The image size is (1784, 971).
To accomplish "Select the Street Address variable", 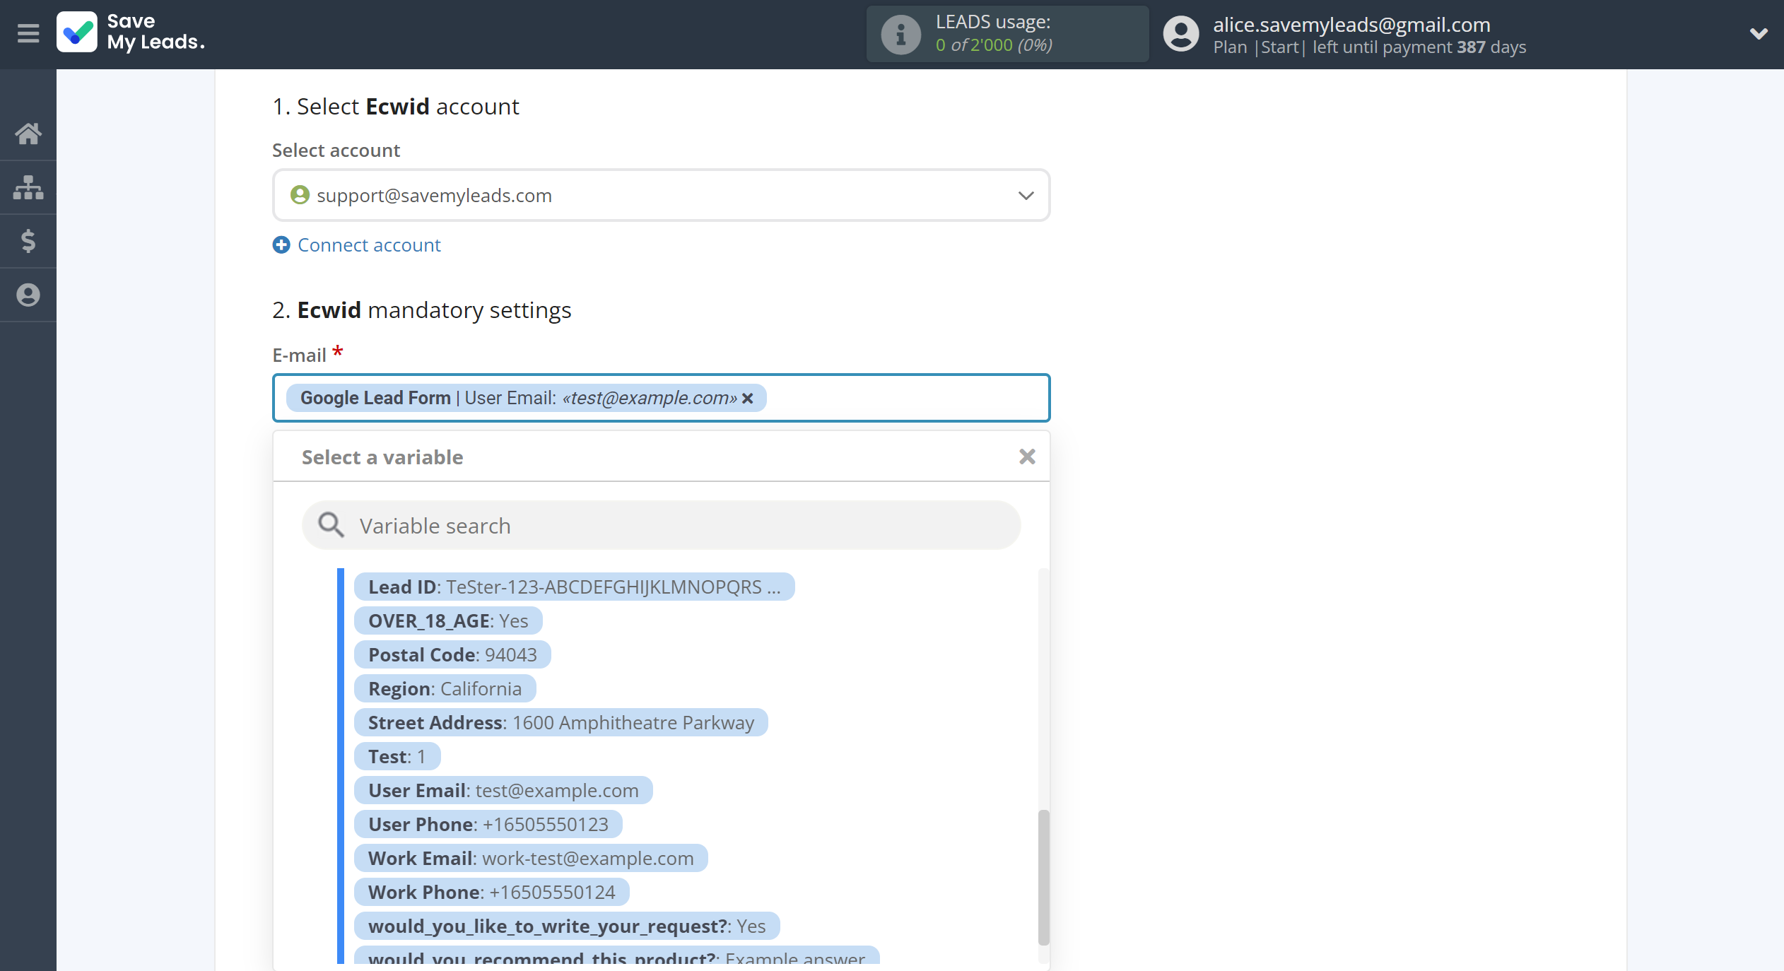I will pyautogui.click(x=561, y=722).
